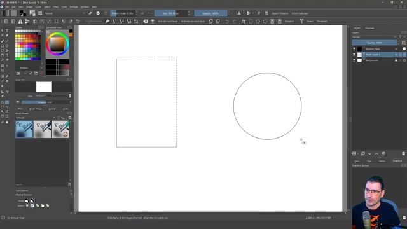The width and height of the screenshot is (407, 229).
Task: Open layer properties icon in Layers panel
Action: point(383,153)
